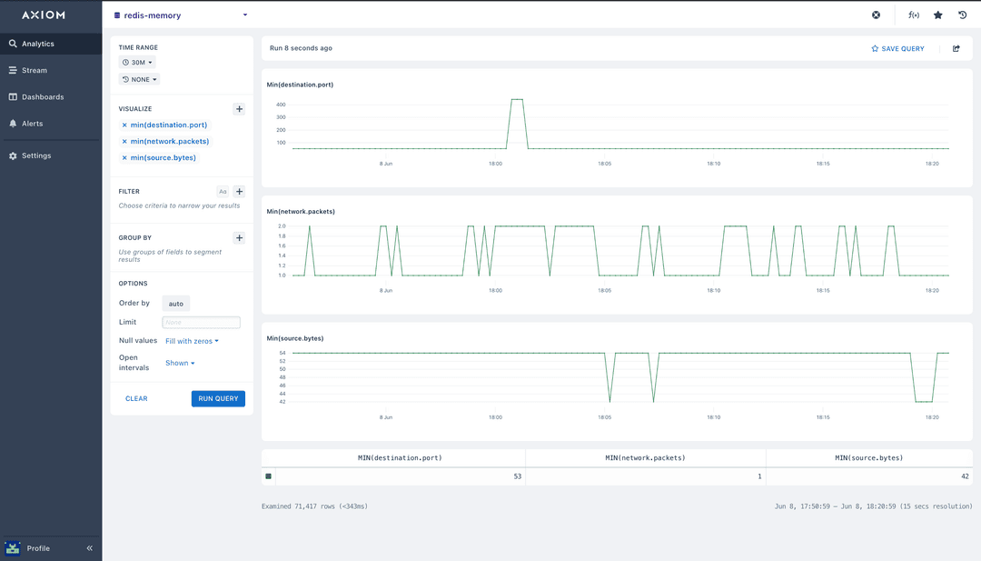The width and height of the screenshot is (981, 561).
Task: Open the 30M time range dropdown
Action: tap(137, 62)
